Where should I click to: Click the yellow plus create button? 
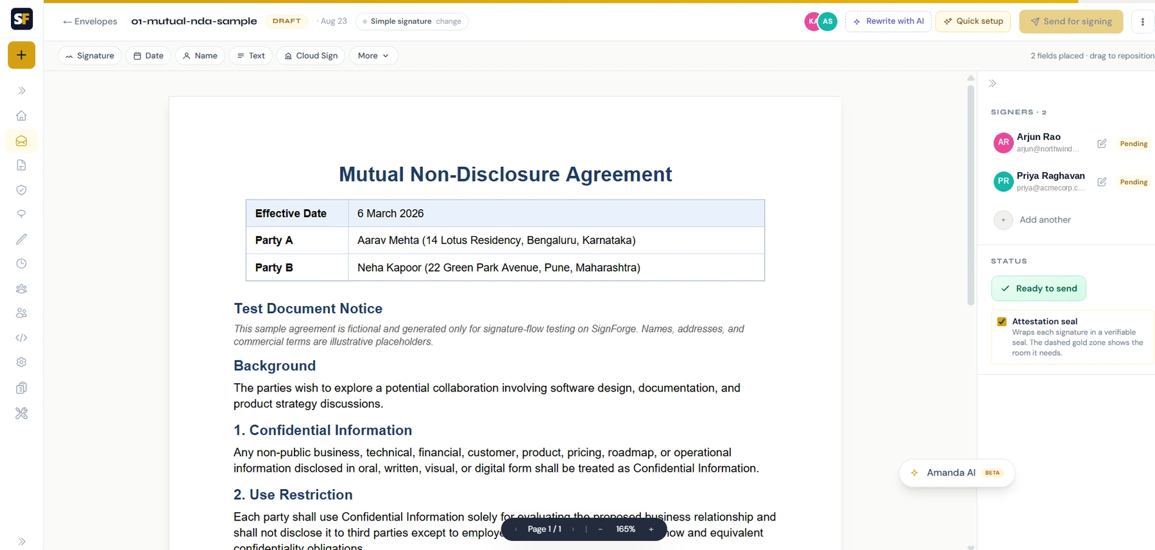coord(21,55)
